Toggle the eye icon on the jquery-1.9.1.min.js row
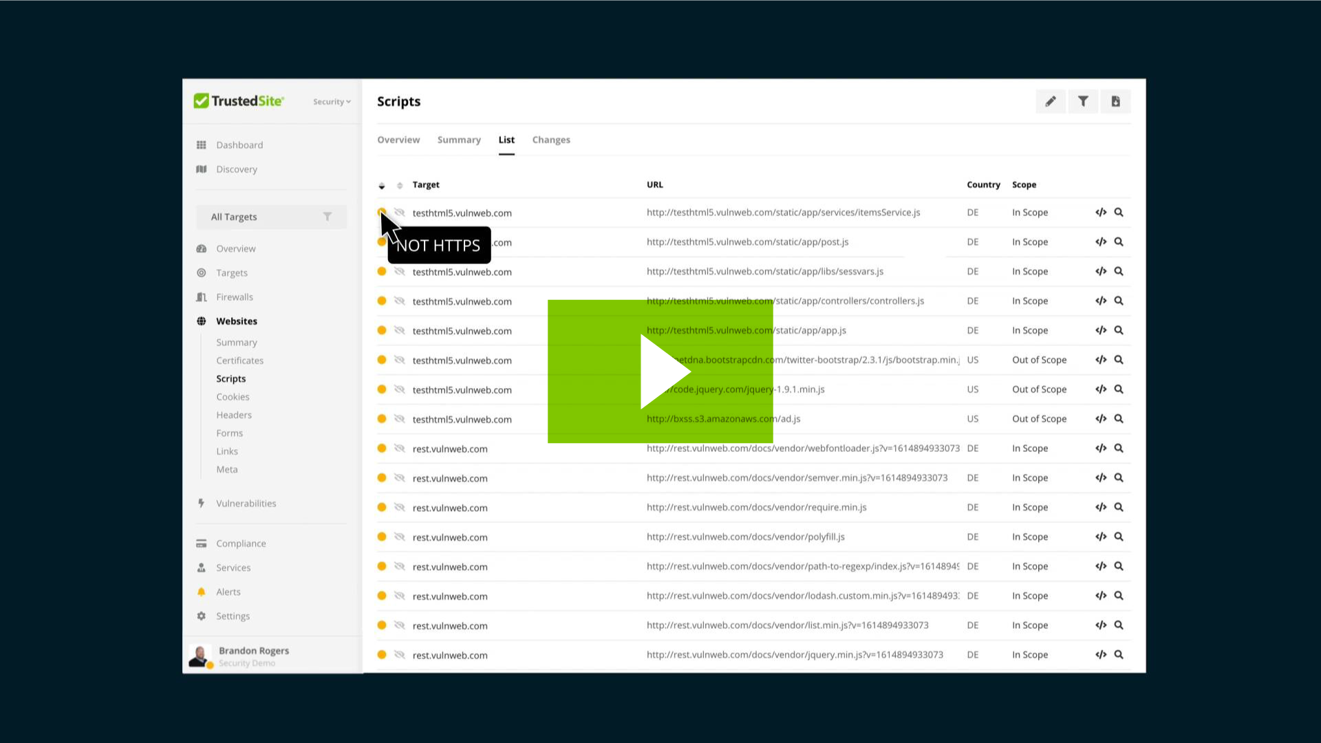The image size is (1321, 743). click(x=400, y=389)
